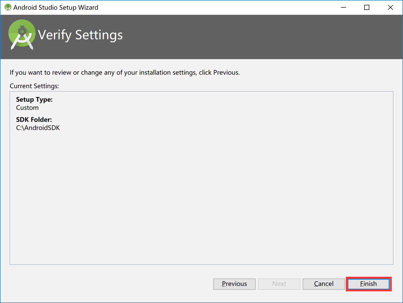This screenshot has width=403, height=303.
Task: Click the Cancel button
Action: [x=324, y=284]
